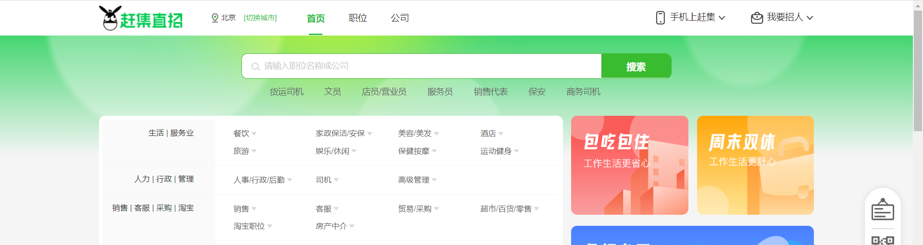
Task: Select the 货运司机 hot keyword
Action: pos(287,92)
